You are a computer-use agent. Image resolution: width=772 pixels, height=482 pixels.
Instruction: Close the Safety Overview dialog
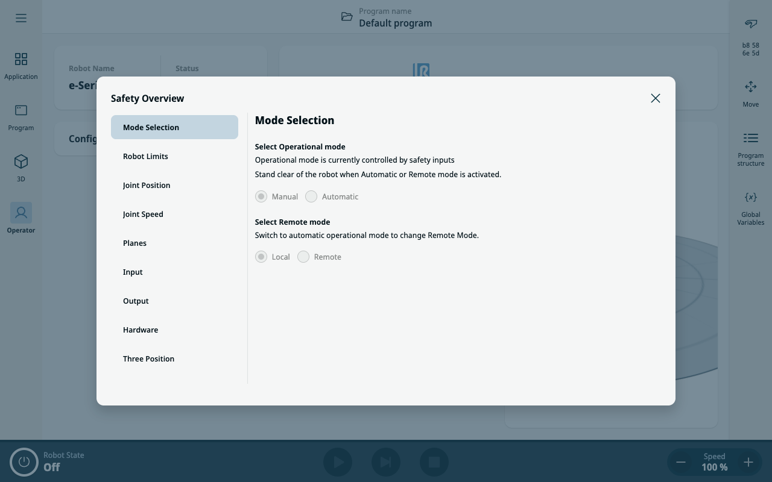coord(656,98)
